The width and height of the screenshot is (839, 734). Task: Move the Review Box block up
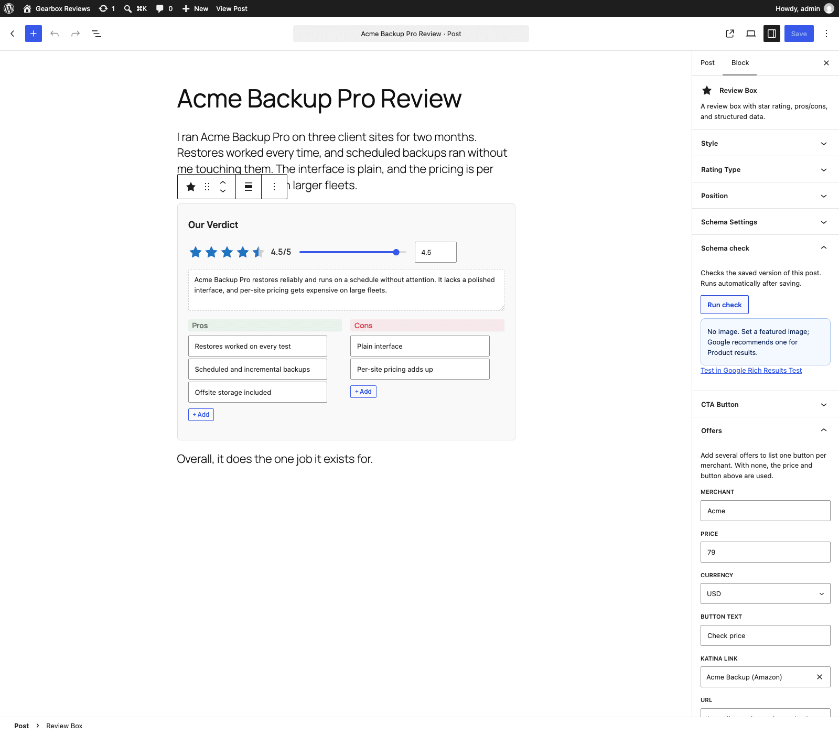(x=223, y=182)
